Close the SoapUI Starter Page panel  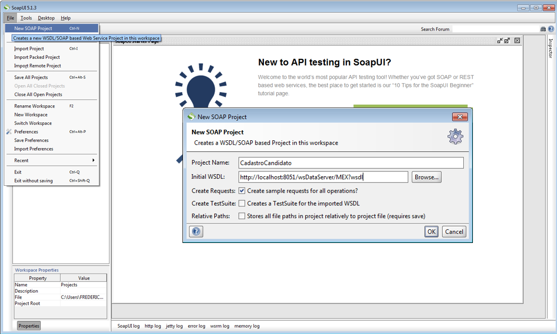[517, 41]
